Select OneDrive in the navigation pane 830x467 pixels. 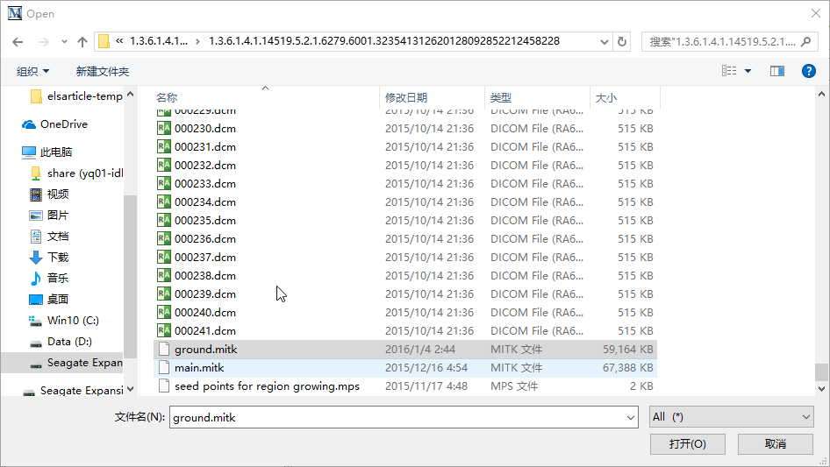coord(63,124)
